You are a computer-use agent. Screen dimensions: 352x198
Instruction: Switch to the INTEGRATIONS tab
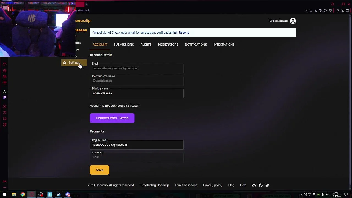coord(224,45)
